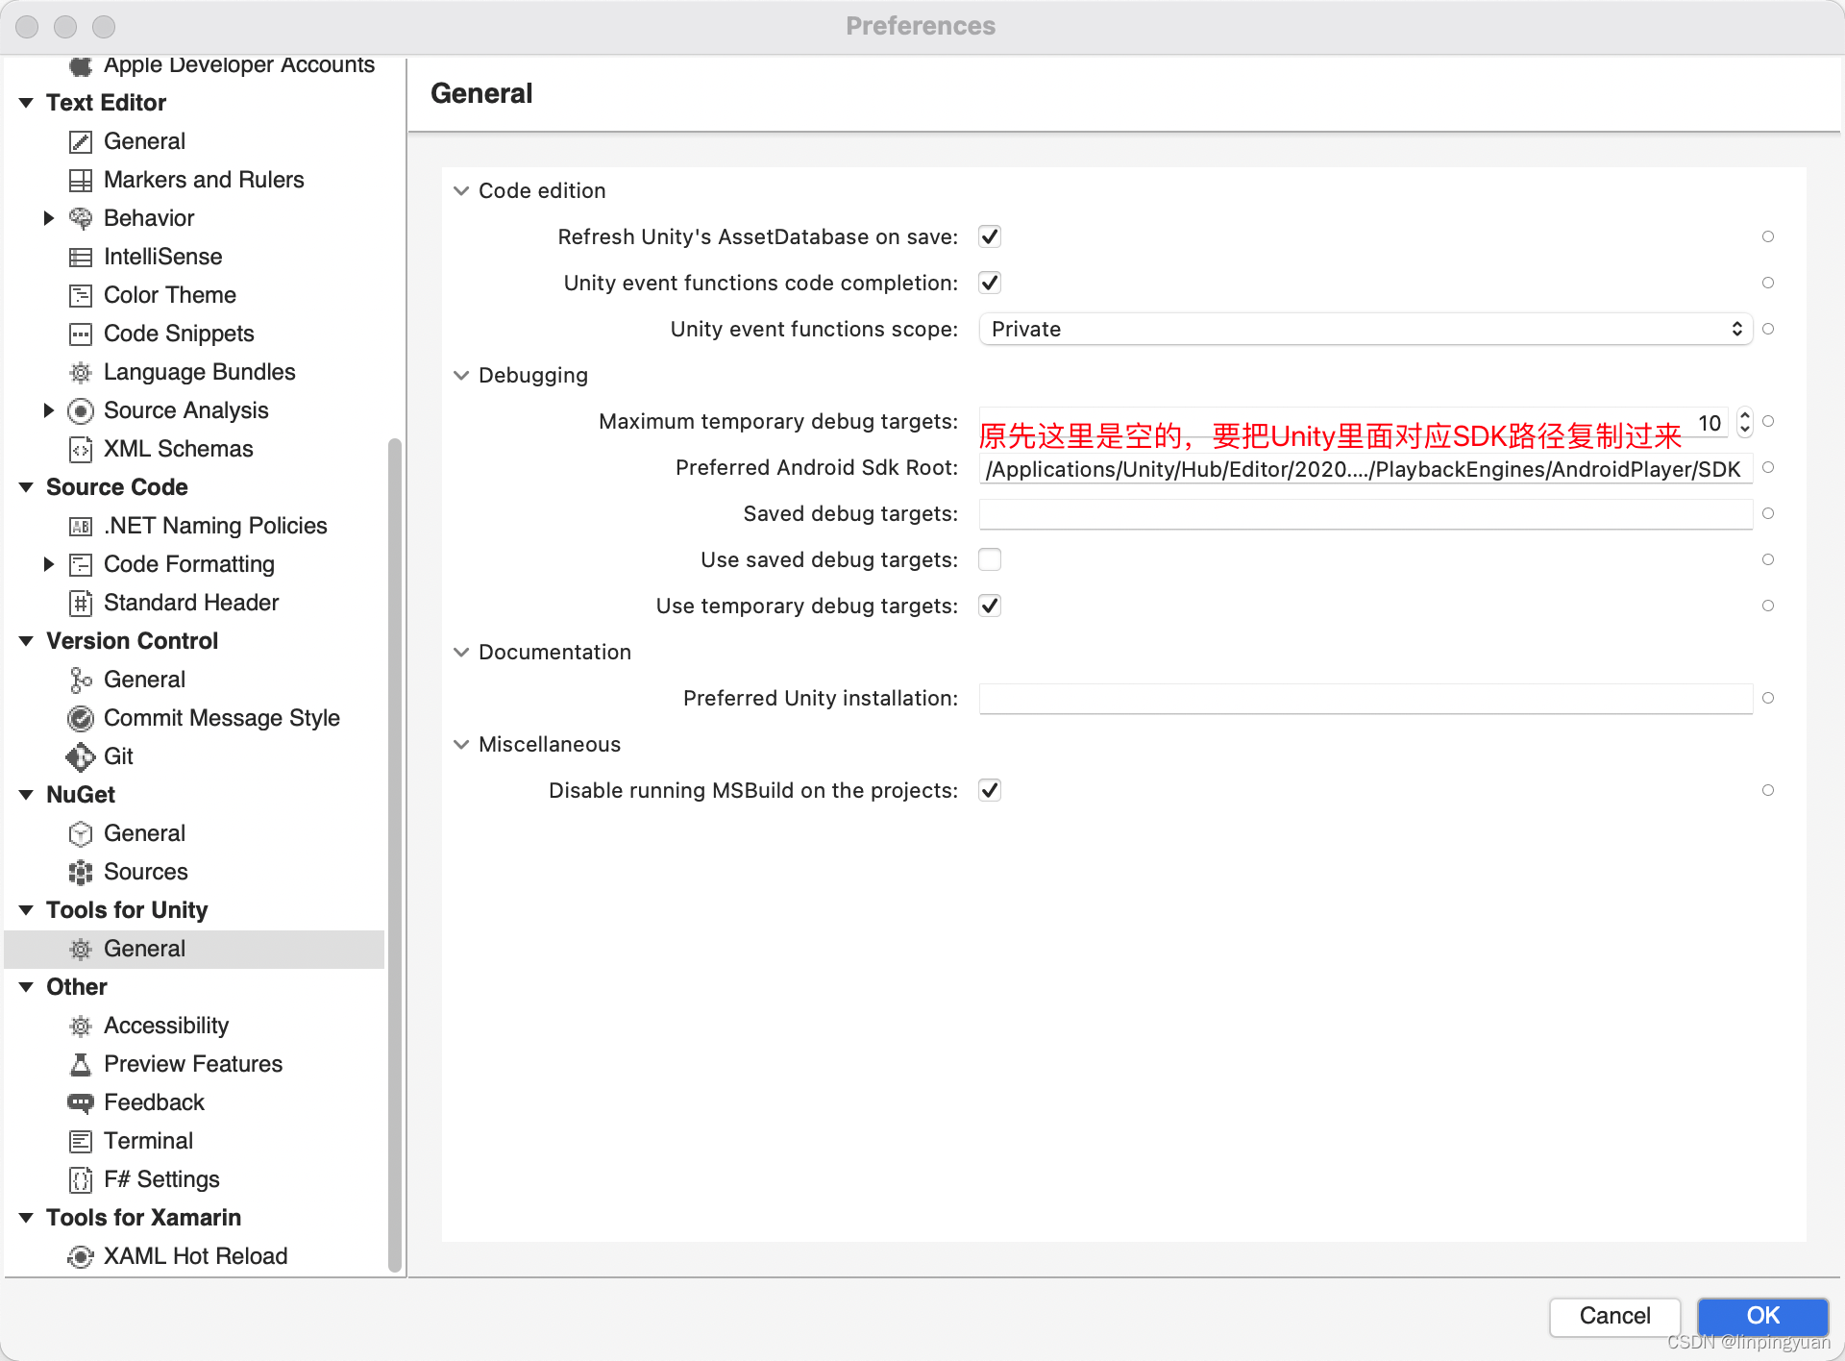
Task: Click the NuGet Sources icon
Action: [x=81, y=872]
